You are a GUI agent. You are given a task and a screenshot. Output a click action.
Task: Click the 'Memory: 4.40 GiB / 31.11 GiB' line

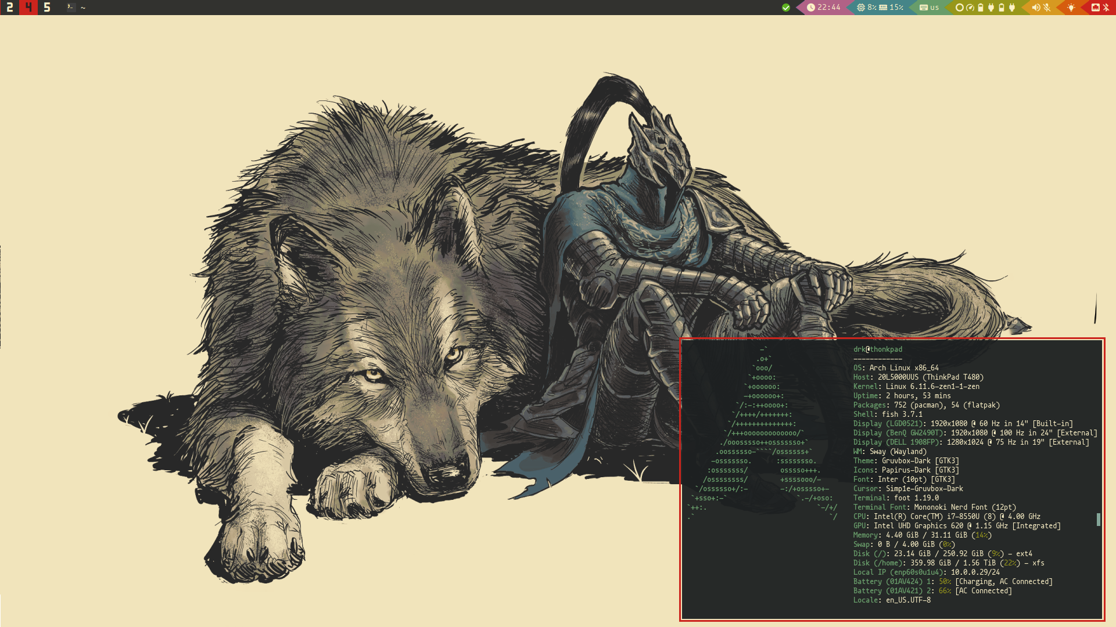point(923,535)
